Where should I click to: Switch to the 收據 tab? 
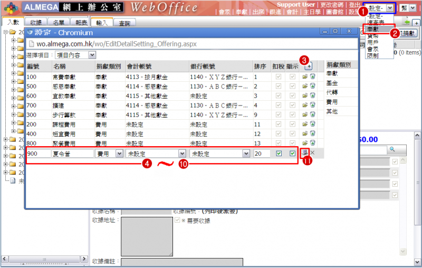pyautogui.click(x=36, y=23)
